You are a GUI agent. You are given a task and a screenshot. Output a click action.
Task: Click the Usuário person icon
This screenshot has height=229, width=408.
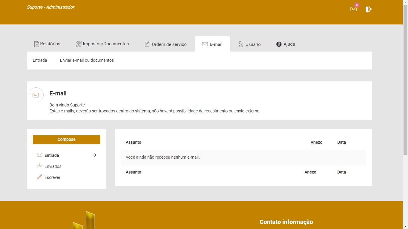240,44
